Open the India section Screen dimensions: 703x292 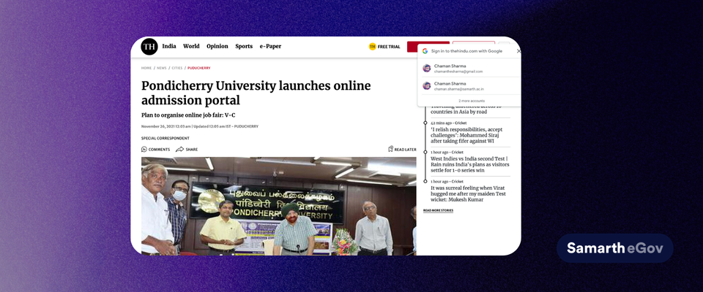[x=169, y=46]
